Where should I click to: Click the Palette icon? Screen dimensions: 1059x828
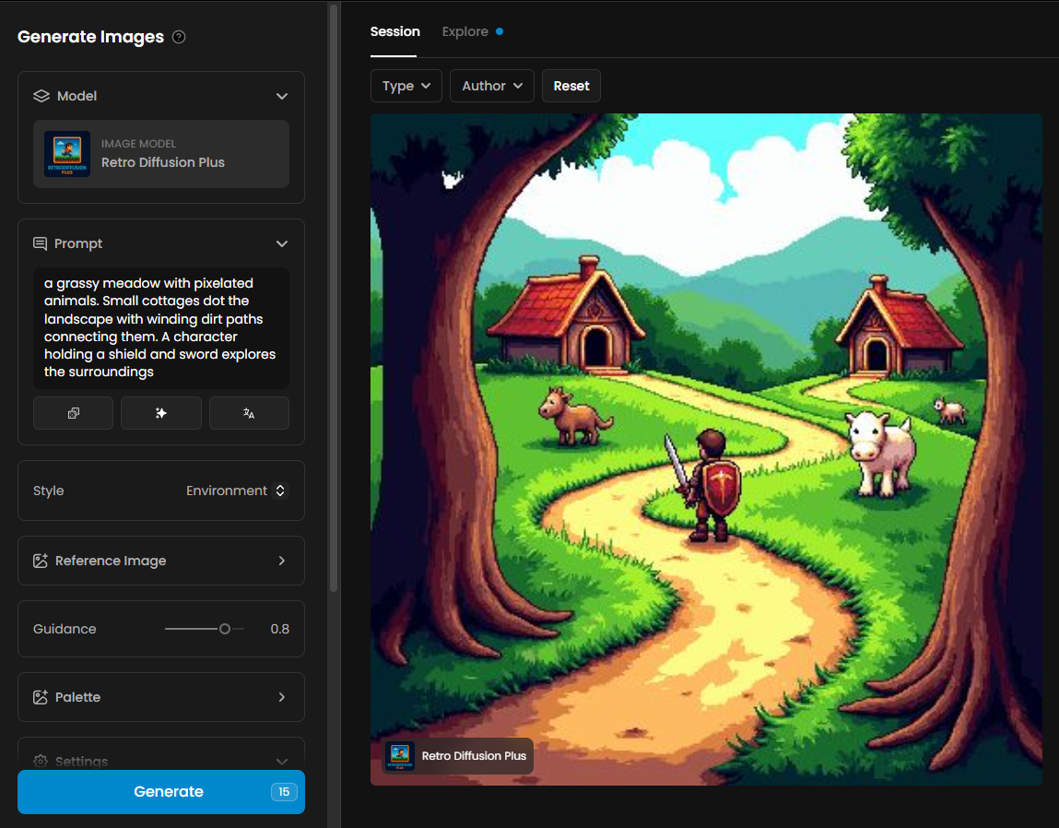41,697
